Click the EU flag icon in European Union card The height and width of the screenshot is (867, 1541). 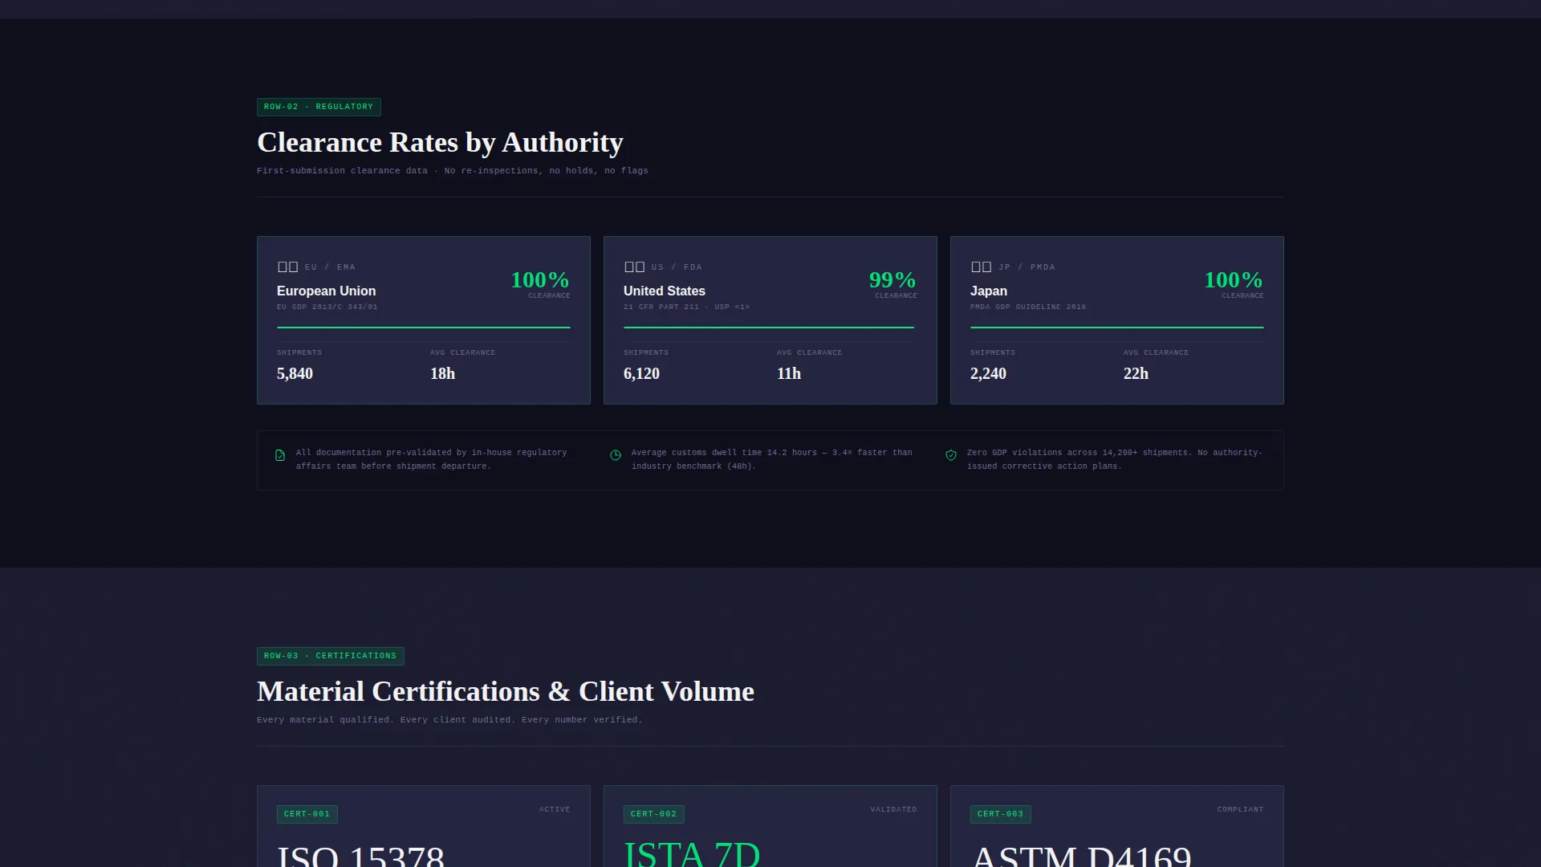pyautogui.click(x=287, y=267)
